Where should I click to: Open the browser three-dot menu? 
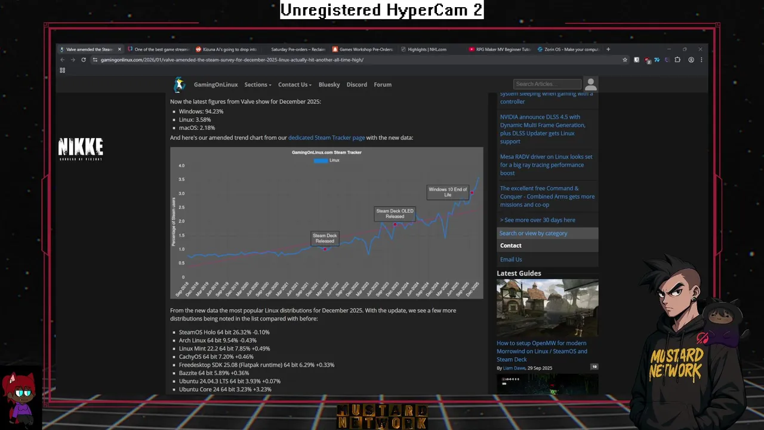[701, 60]
